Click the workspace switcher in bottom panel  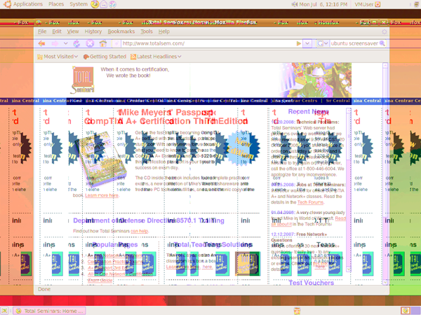tap(410, 311)
